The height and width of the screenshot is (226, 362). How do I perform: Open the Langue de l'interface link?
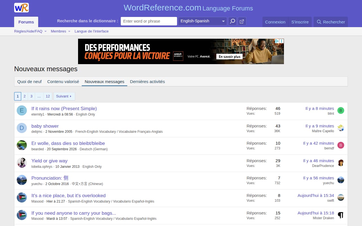point(92,31)
